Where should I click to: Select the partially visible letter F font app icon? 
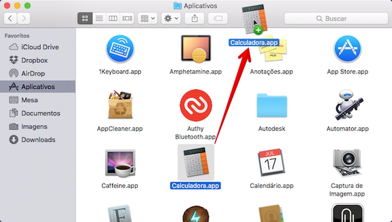point(120,214)
